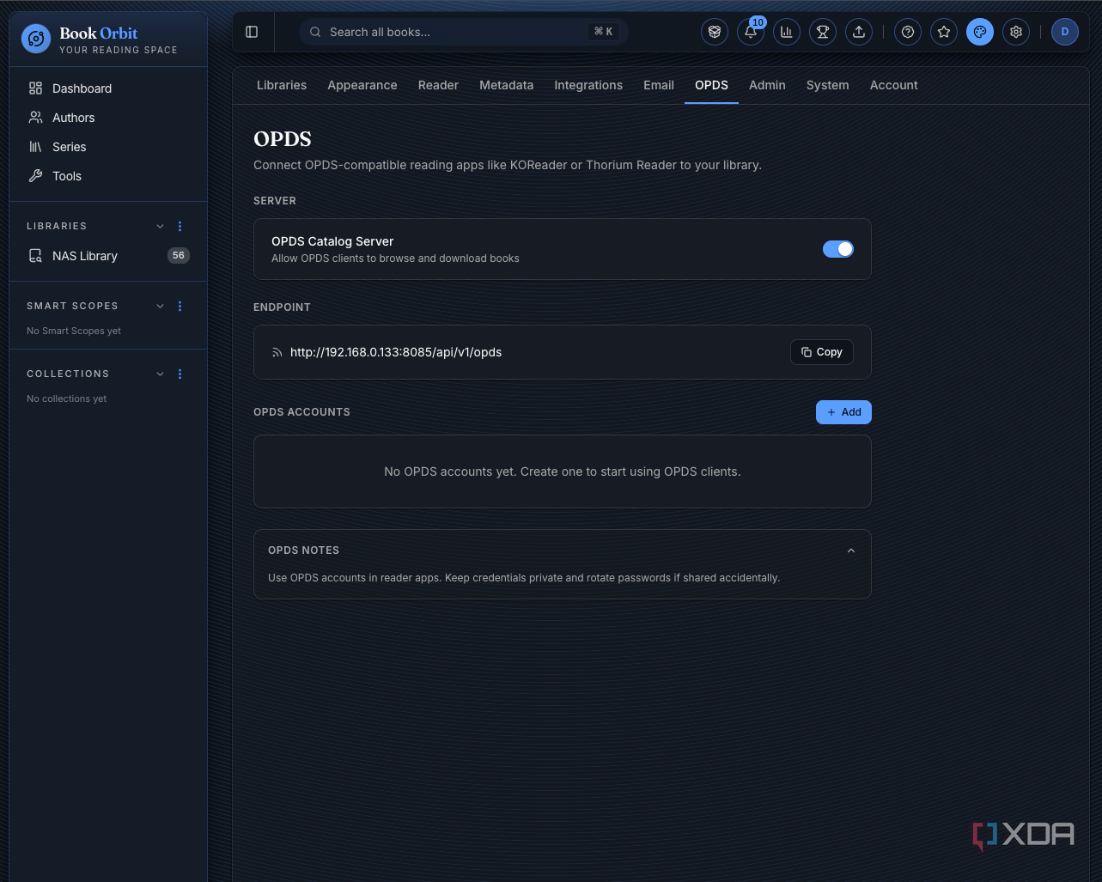1102x882 pixels.
Task: Click the Book Orbit logo icon
Action: [x=35, y=39]
